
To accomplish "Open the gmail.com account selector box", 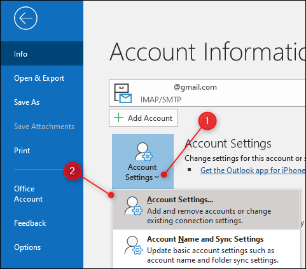I will [x=207, y=93].
